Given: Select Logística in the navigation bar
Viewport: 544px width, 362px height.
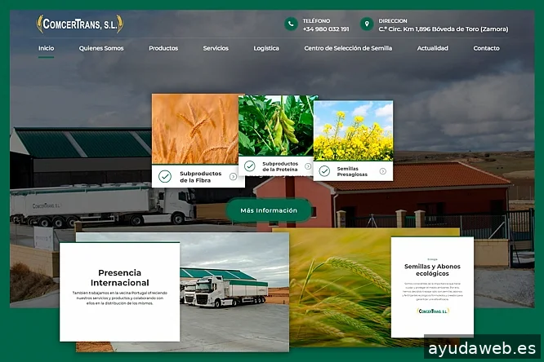Looking at the screenshot, I should [266, 48].
